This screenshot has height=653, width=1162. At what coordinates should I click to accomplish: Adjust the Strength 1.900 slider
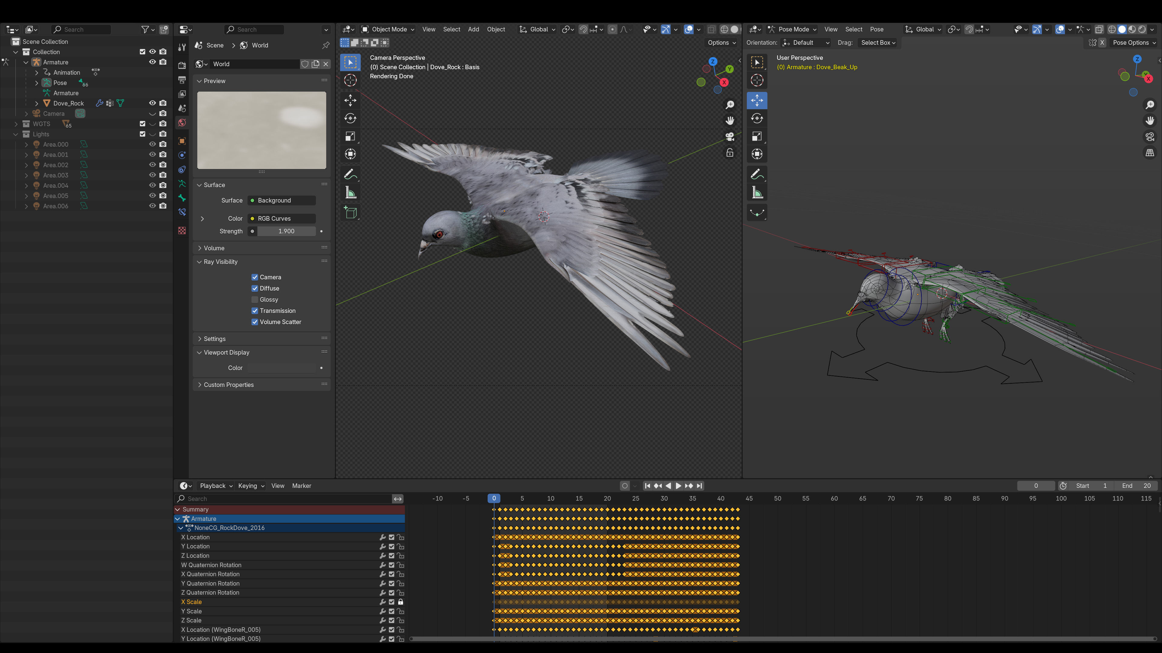(286, 231)
